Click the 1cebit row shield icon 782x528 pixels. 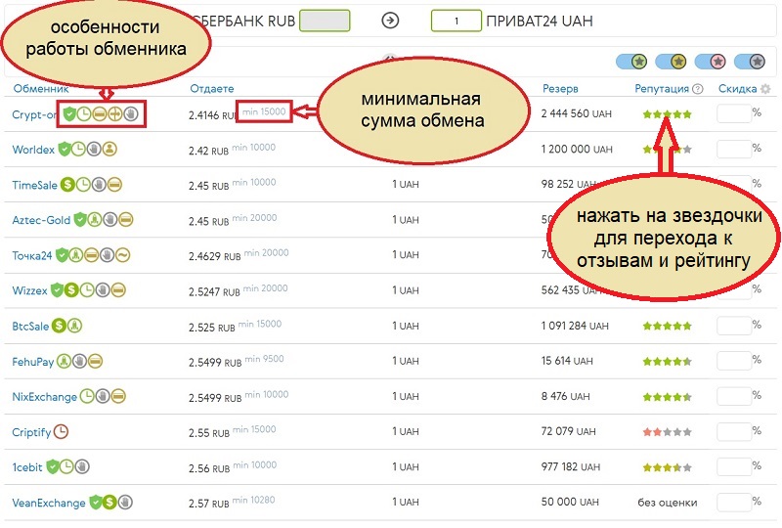coord(52,466)
